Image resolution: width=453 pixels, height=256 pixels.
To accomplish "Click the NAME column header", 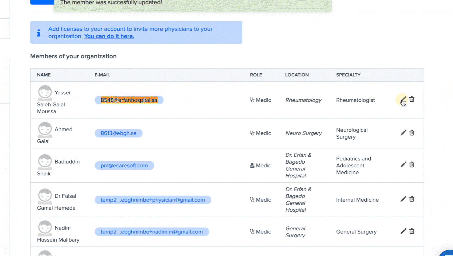I will (44, 75).
